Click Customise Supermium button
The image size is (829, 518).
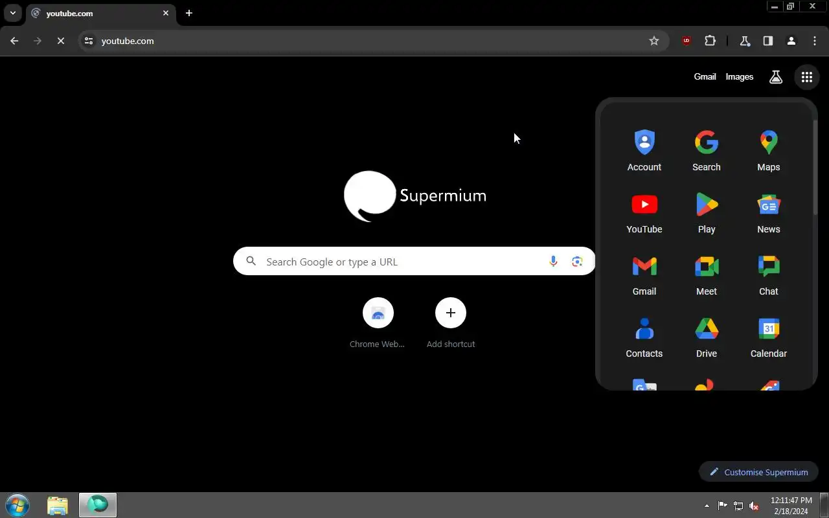click(758, 472)
